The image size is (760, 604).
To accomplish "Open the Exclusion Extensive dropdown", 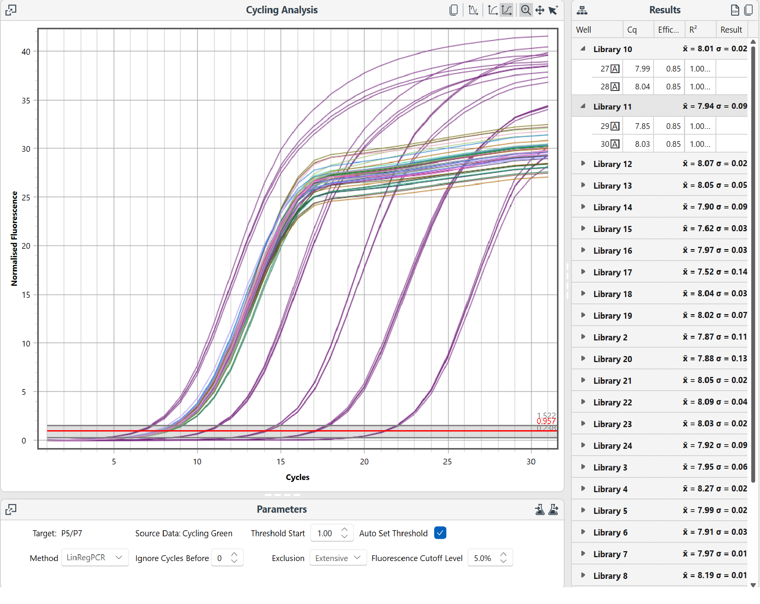I will [x=338, y=558].
